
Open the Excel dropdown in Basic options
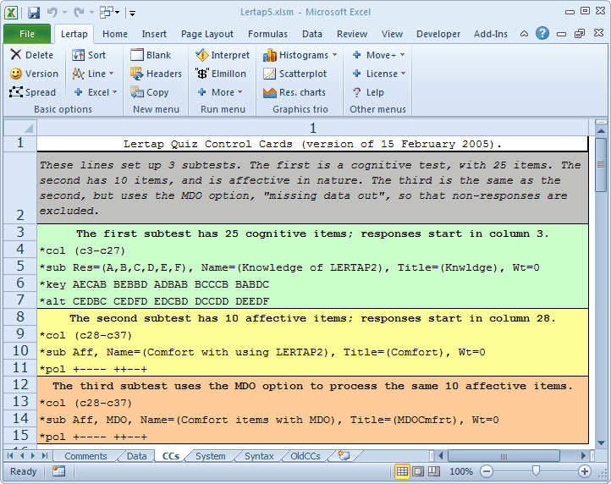[x=114, y=92]
